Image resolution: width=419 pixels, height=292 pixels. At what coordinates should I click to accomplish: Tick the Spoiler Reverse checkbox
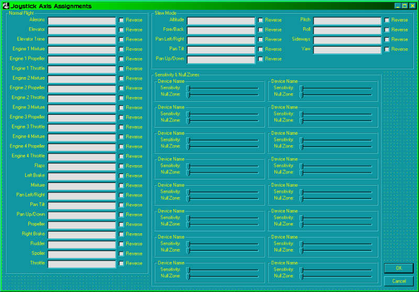tap(122, 254)
